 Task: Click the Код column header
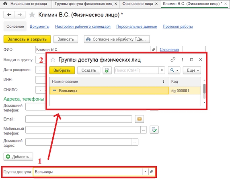[x=185, y=82]
